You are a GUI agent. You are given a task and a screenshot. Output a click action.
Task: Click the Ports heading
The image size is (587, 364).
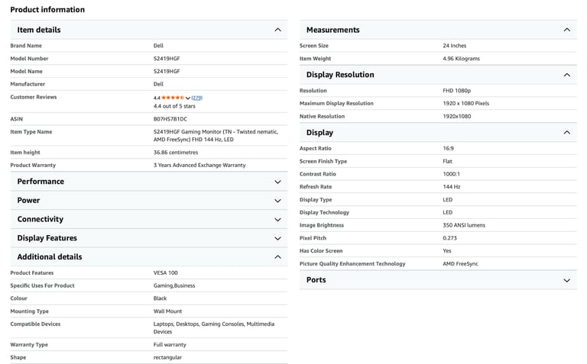[x=316, y=280]
